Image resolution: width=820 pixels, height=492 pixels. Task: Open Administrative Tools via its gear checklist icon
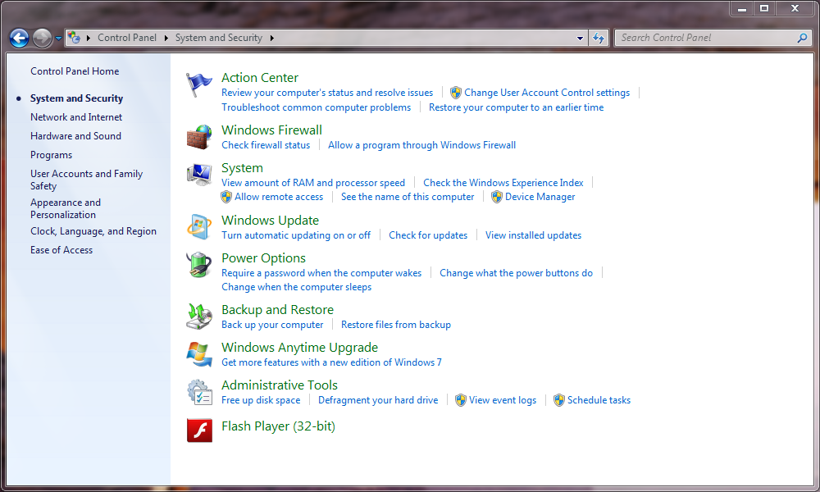pos(199,392)
